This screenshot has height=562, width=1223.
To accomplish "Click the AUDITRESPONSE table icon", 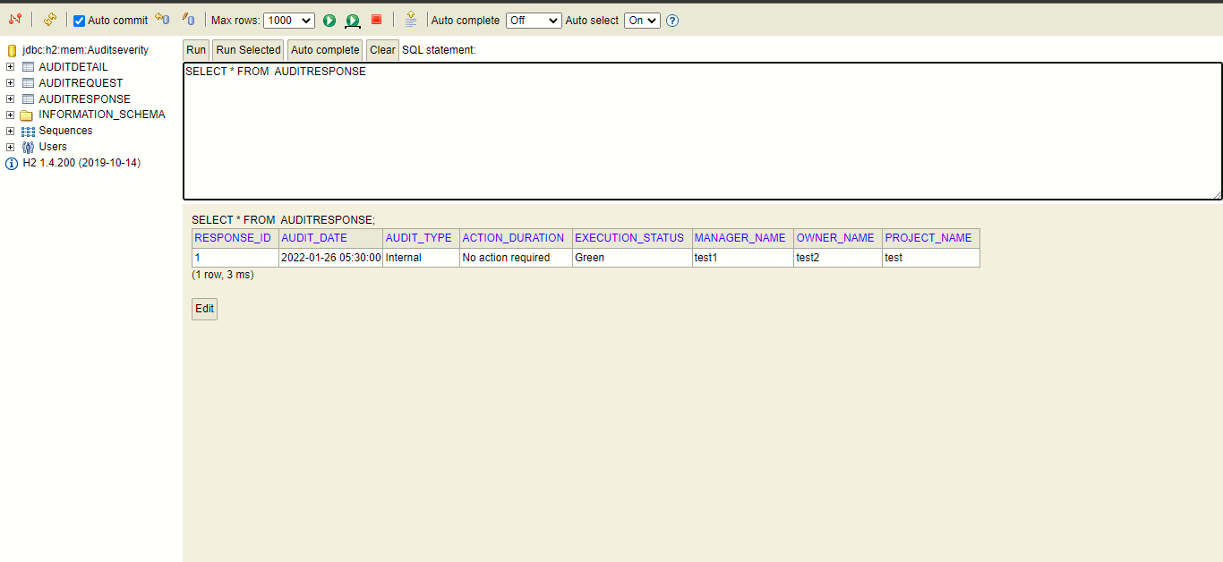I will 28,99.
